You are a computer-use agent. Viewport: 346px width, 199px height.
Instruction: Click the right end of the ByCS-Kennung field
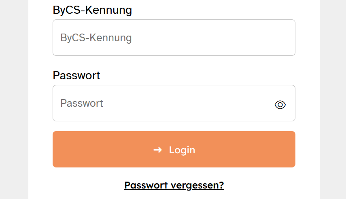pyautogui.click(x=283, y=38)
